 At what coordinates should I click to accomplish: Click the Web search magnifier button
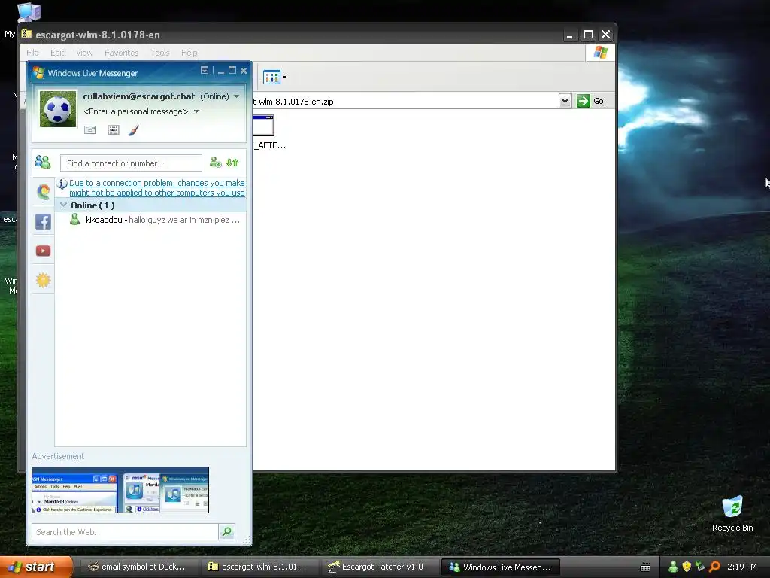[226, 531]
